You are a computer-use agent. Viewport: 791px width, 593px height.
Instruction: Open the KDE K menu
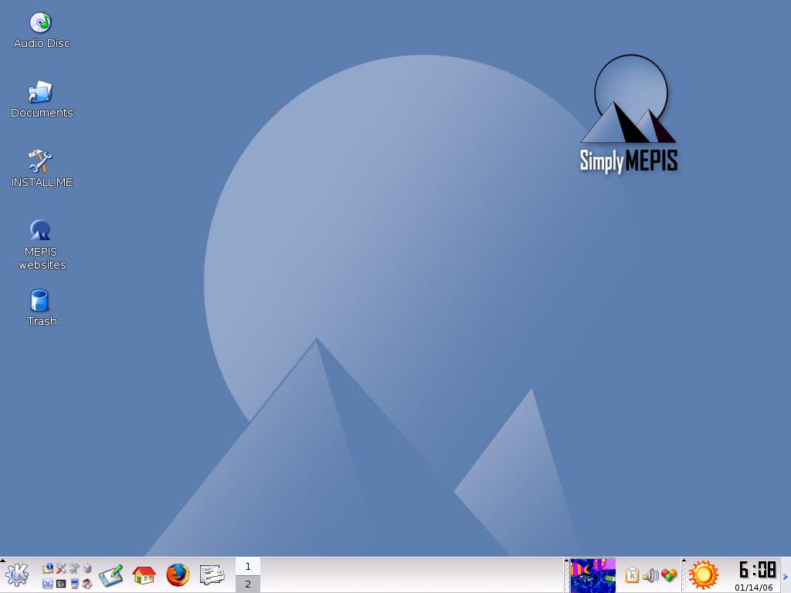tap(17, 574)
